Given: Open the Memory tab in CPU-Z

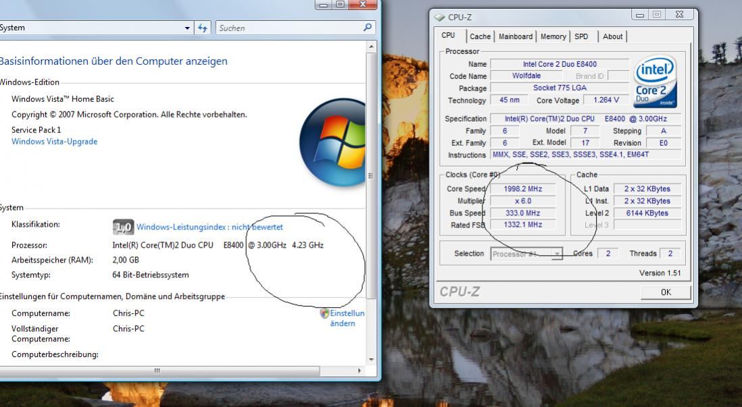Looking at the screenshot, I should (x=553, y=36).
